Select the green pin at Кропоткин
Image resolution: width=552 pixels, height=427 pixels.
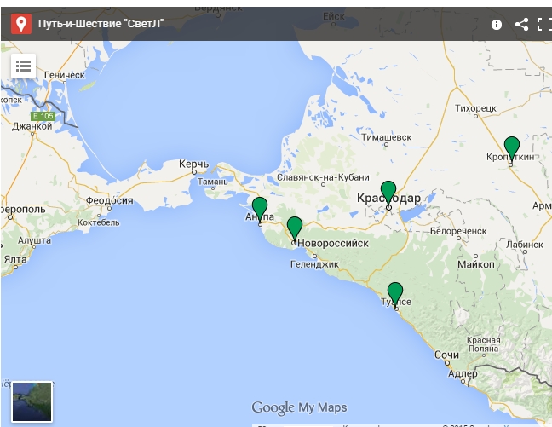pyautogui.click(x=512, y=148)
